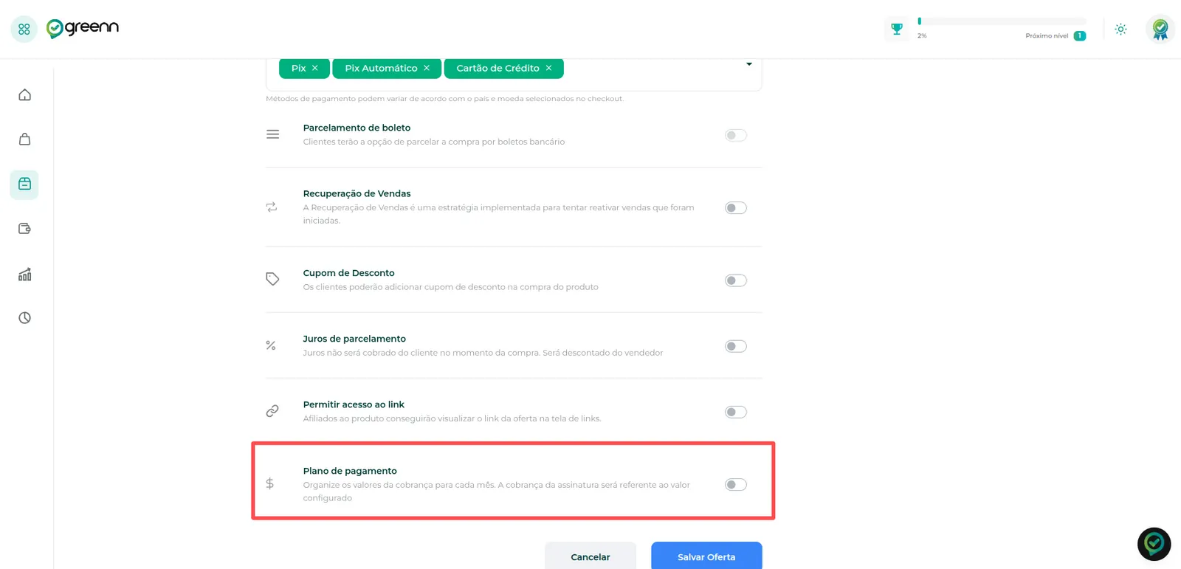Select the Pix Automático tag label
This screenshot has width=1181, height=569.
pos(381,68)
